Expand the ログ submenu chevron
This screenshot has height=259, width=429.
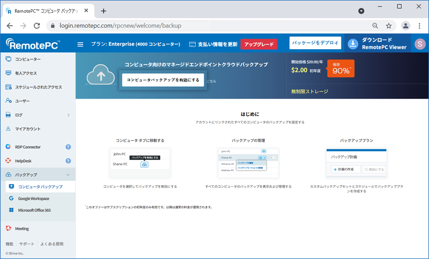tap(69, 115)
